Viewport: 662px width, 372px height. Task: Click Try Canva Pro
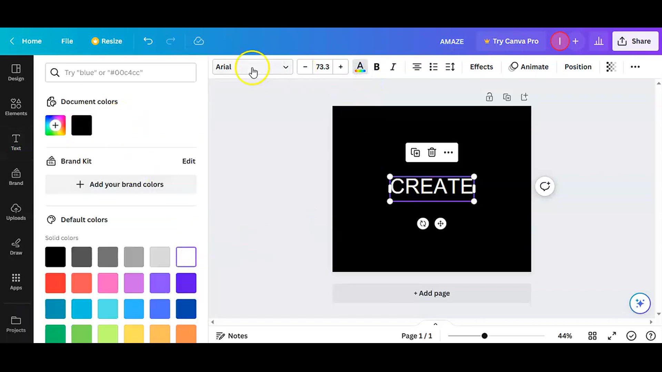coord(511,41)
